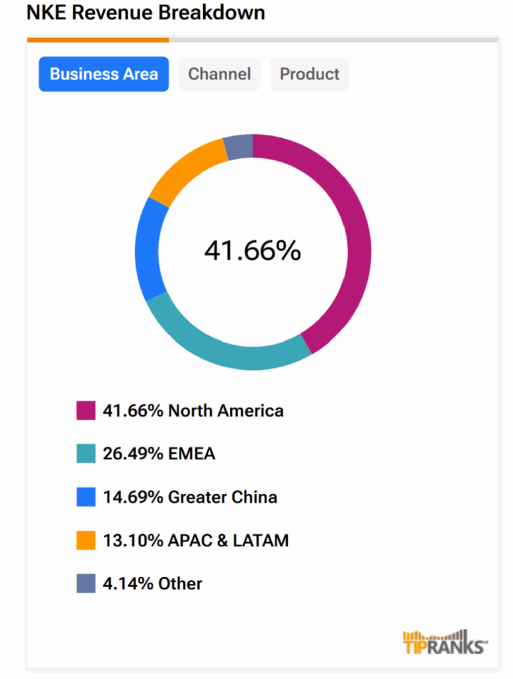Click the 41.66% value in donut center
The image size is (513, 679).
click(252, 250)
